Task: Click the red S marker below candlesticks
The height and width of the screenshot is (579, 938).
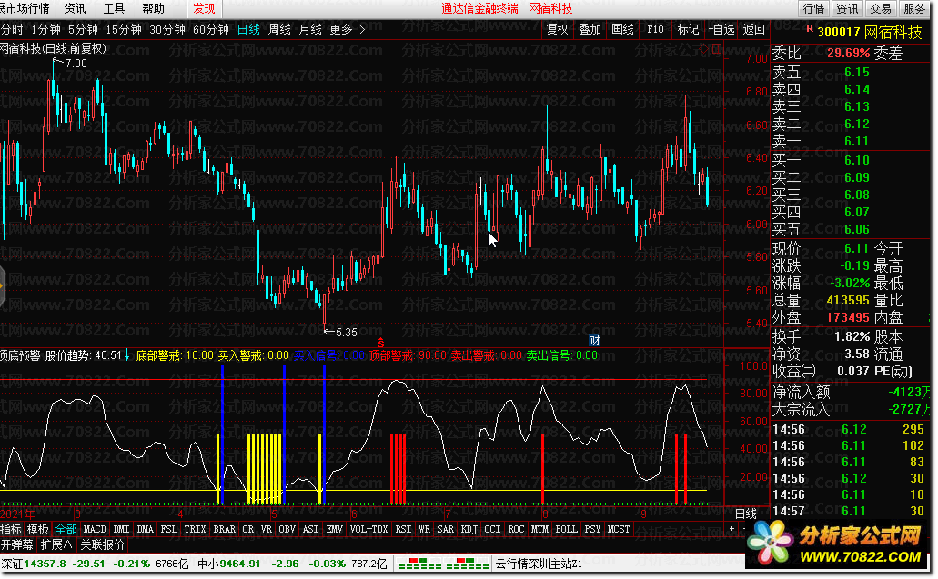Action: [380, 343]
